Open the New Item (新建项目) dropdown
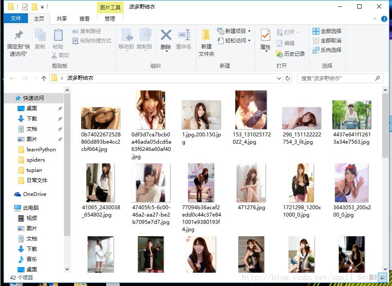 234,31
